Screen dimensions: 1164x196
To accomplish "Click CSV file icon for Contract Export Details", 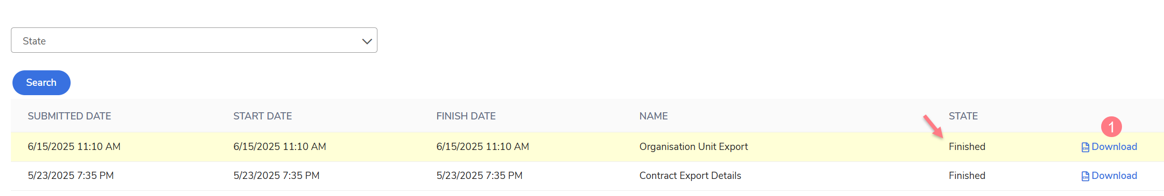I will click(1085, 176).
